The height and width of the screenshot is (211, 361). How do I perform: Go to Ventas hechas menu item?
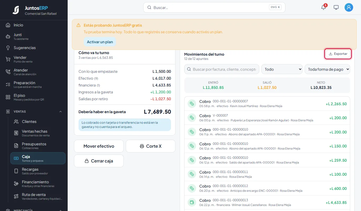38,133
